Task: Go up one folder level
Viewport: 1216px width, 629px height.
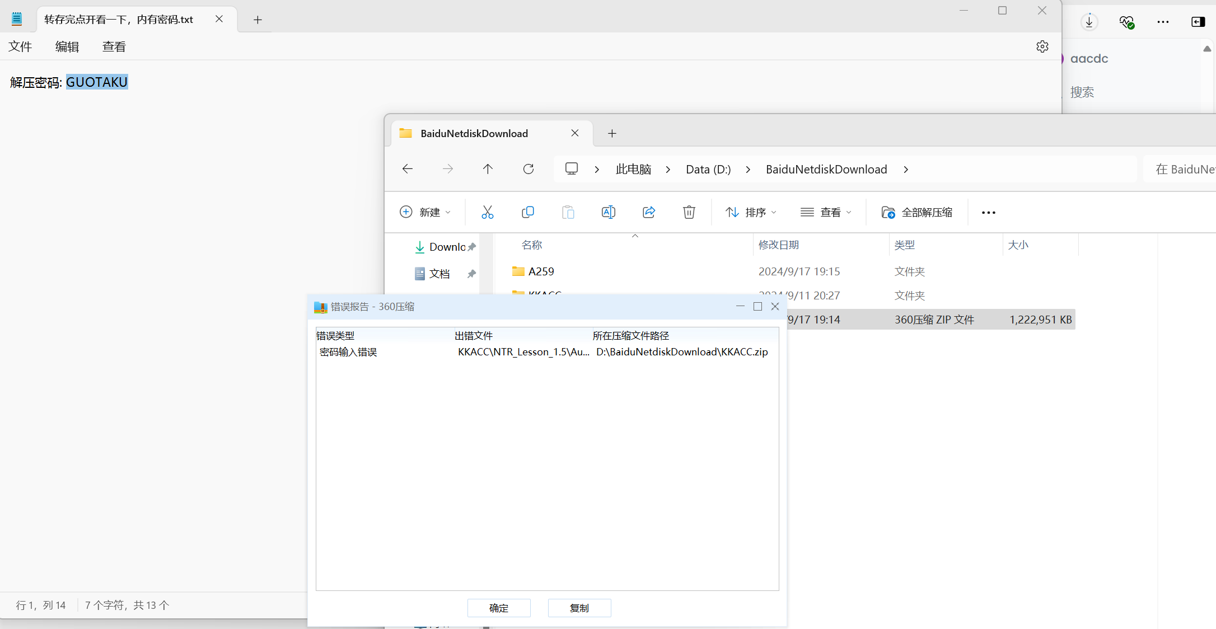Action: (488, 169)
